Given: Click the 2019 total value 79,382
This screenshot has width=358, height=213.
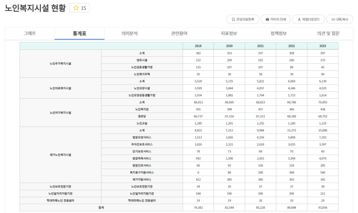Looking at the screenshot, I should pyautogui.click(x=198, y=207).
